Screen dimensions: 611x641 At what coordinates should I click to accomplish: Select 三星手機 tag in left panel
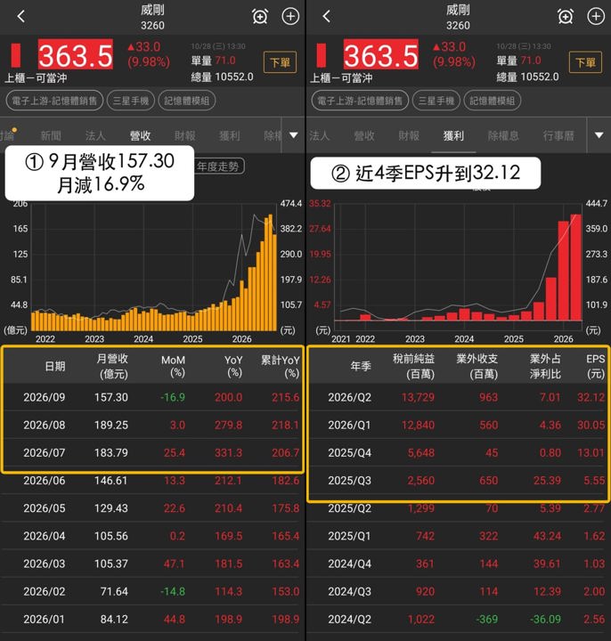click(131, 101)
